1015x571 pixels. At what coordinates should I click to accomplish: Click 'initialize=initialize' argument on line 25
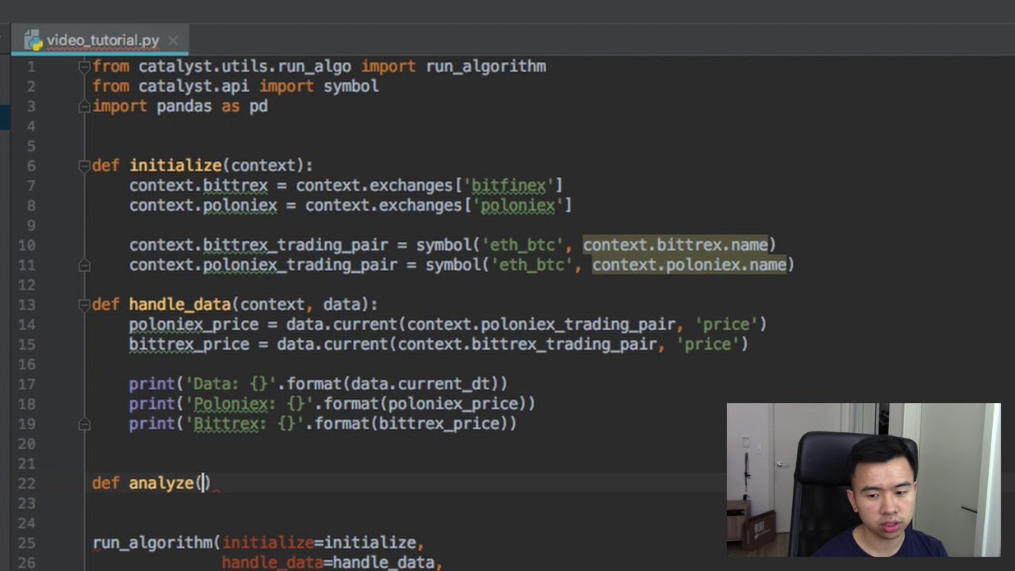click(318, 542)
